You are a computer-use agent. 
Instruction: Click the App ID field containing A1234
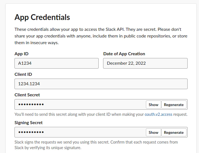point(56,63)
